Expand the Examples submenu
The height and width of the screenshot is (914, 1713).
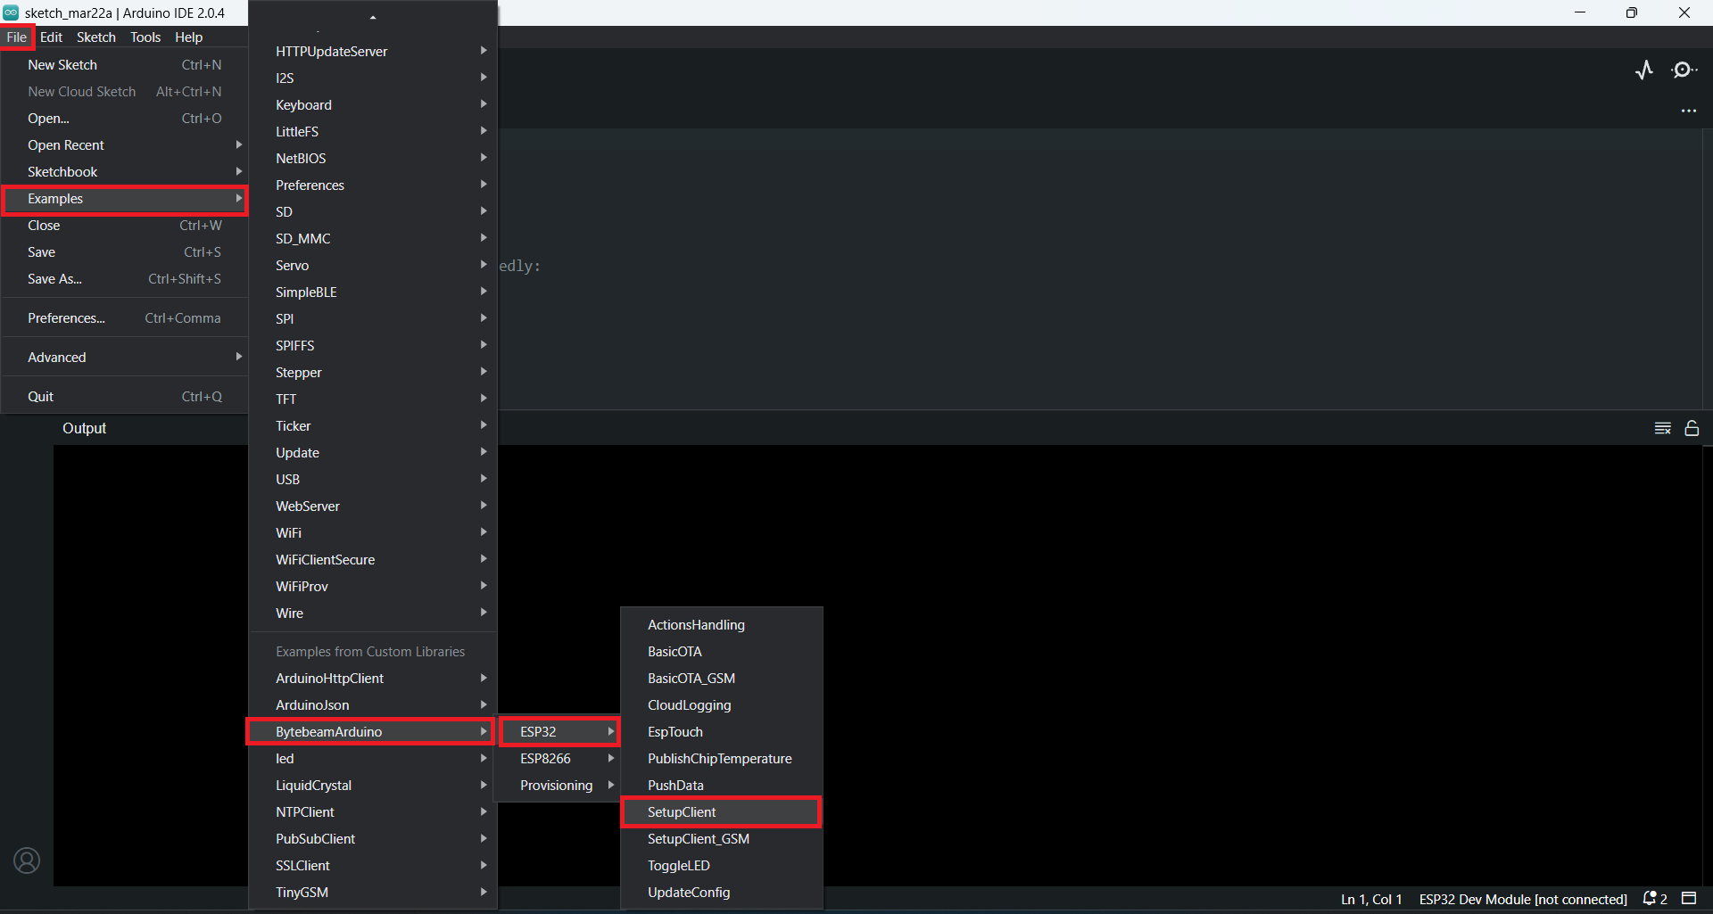coord(124,199)
